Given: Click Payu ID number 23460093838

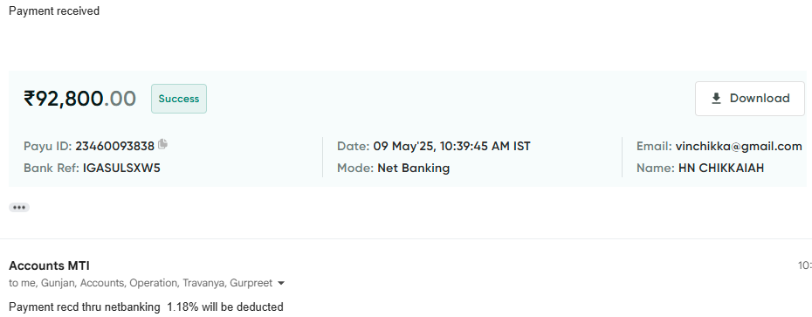Looking at the screenshot, I should coord(115,147).
